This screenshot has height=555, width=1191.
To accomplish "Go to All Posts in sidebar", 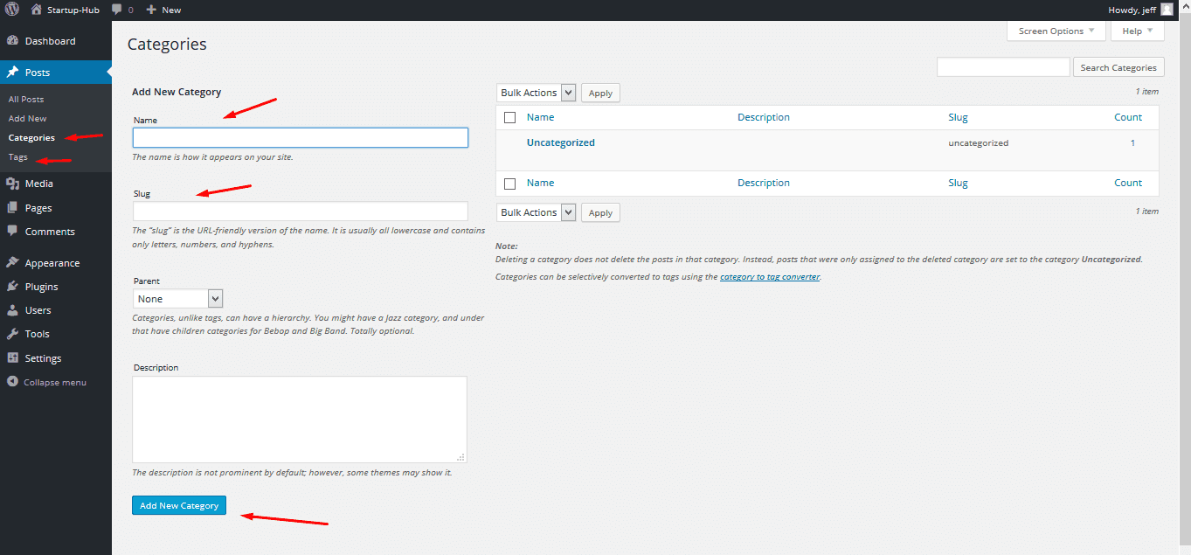I will pos(26,100).
